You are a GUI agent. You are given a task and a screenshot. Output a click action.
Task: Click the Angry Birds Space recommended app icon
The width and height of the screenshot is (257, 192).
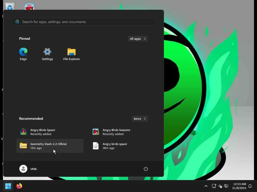[x=23, y=132]
